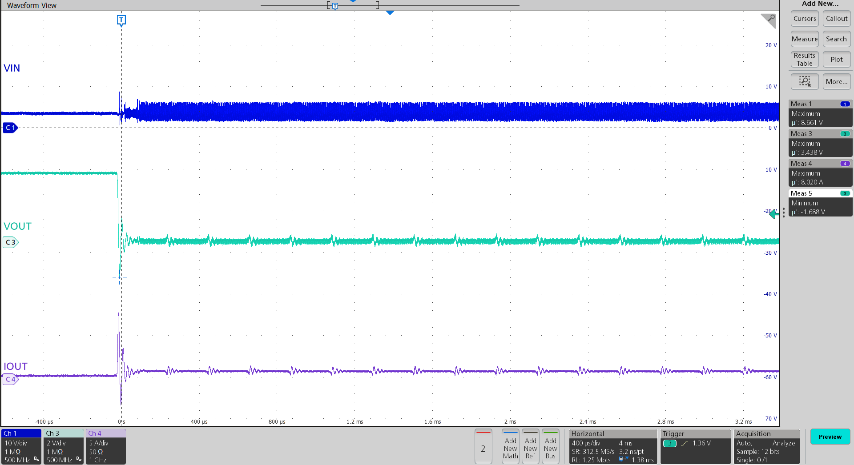
Task: Click the Preview button
Action: pyautogui.click(x=830, y=437)
